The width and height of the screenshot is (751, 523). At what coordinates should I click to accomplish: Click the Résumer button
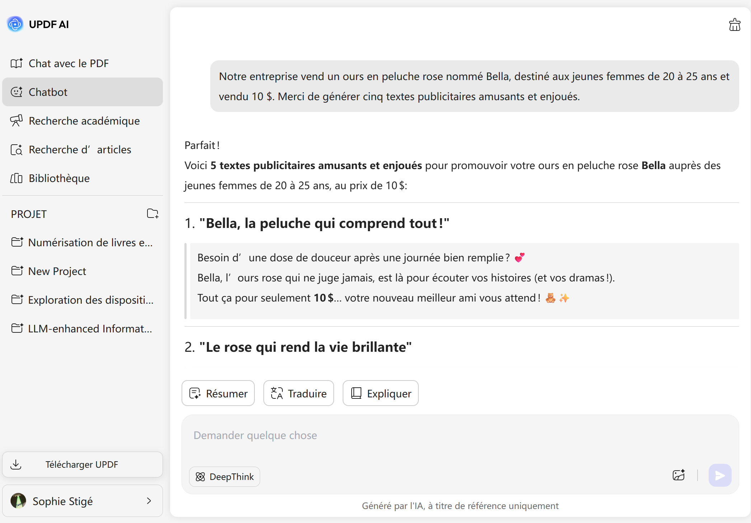coord(218,393)
